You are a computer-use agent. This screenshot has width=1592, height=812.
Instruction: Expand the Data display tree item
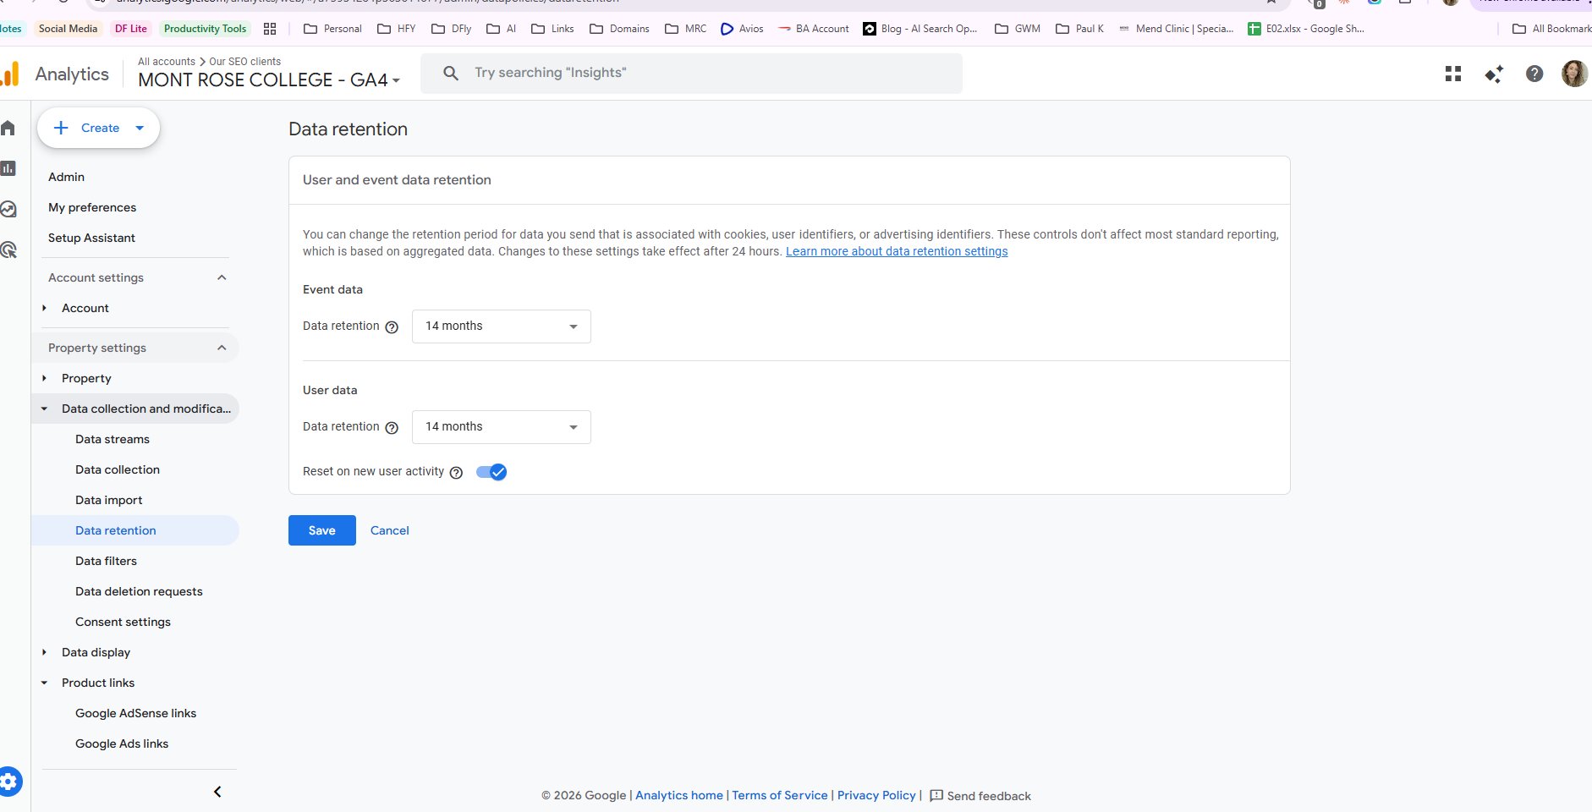point(45,652)
